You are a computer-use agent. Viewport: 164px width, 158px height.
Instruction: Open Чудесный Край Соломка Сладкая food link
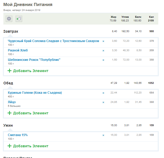53,41
